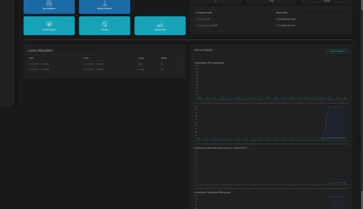Open the NoVNC Konsole monitor icon

pyautogui.click(x=49, y=24)
